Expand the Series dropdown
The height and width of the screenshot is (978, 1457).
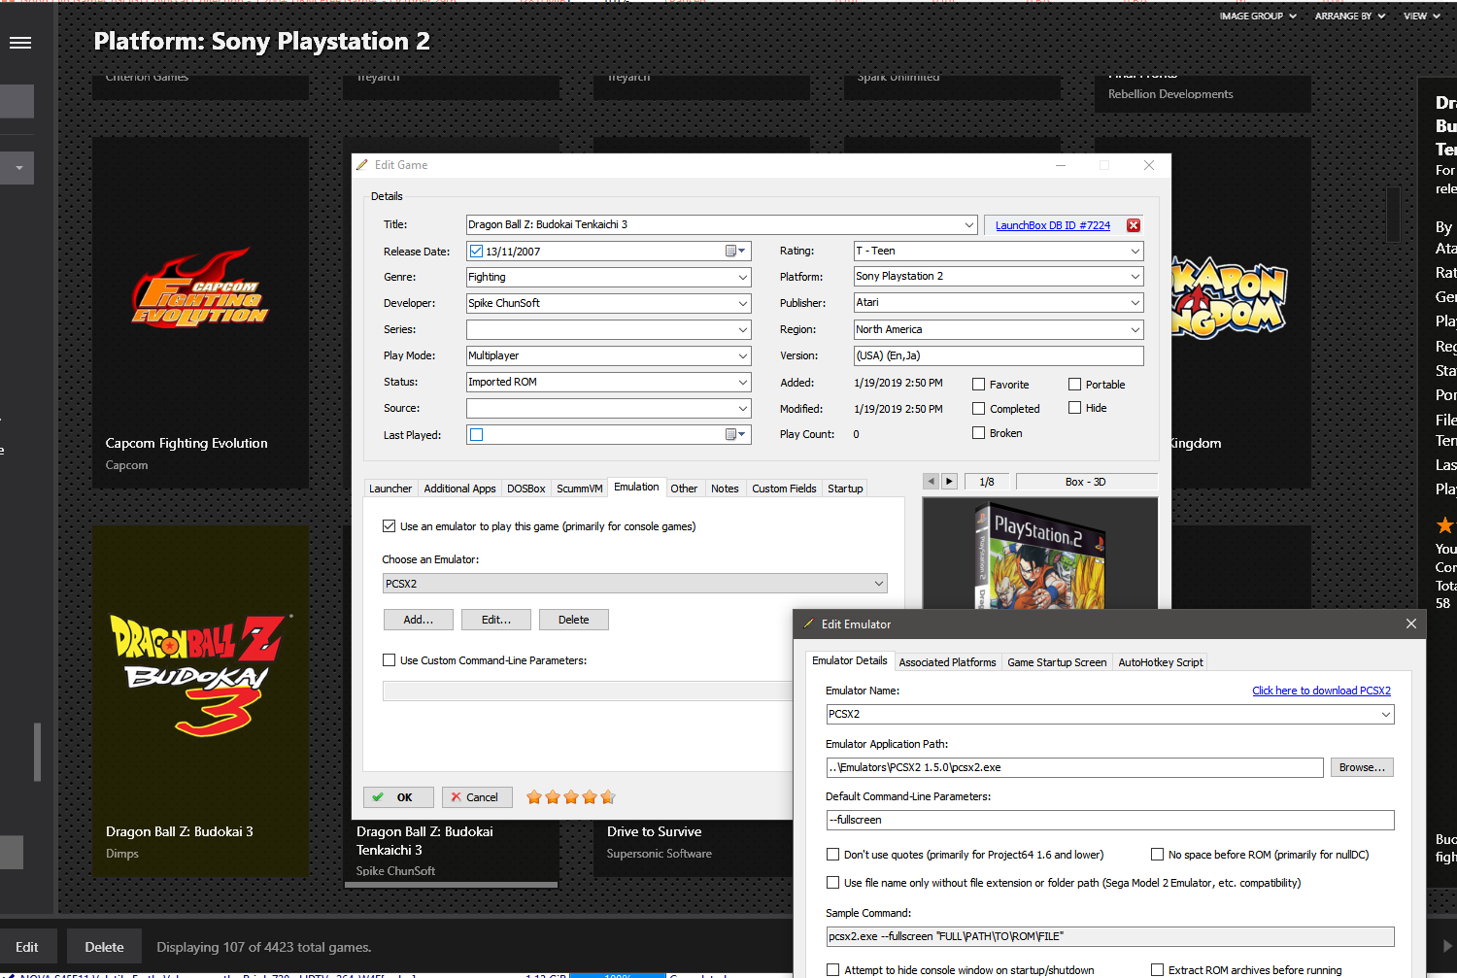click(x=742, y=329)
